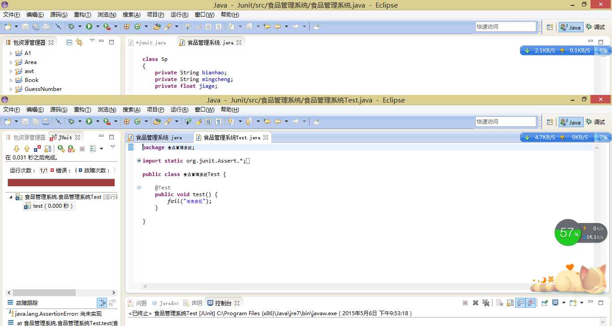
Task: Toggle Show Failures Only in JUnit view
Action: [x=38, y=148]
